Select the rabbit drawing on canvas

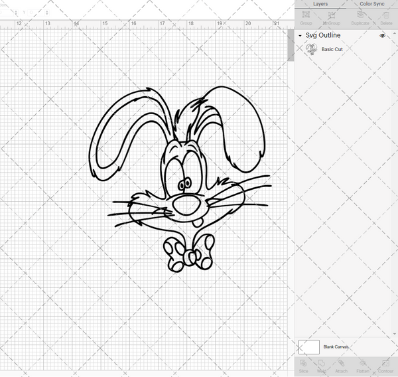(179, 179)
